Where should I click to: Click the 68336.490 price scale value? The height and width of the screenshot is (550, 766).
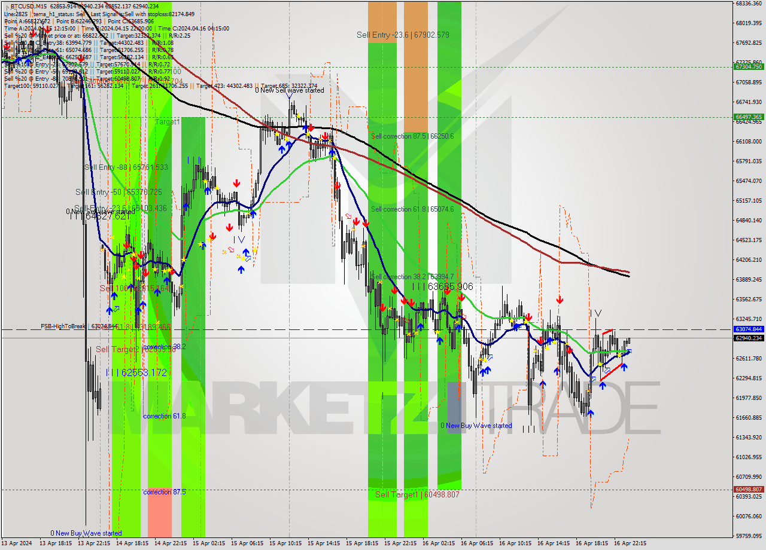(x=749, y=3)
